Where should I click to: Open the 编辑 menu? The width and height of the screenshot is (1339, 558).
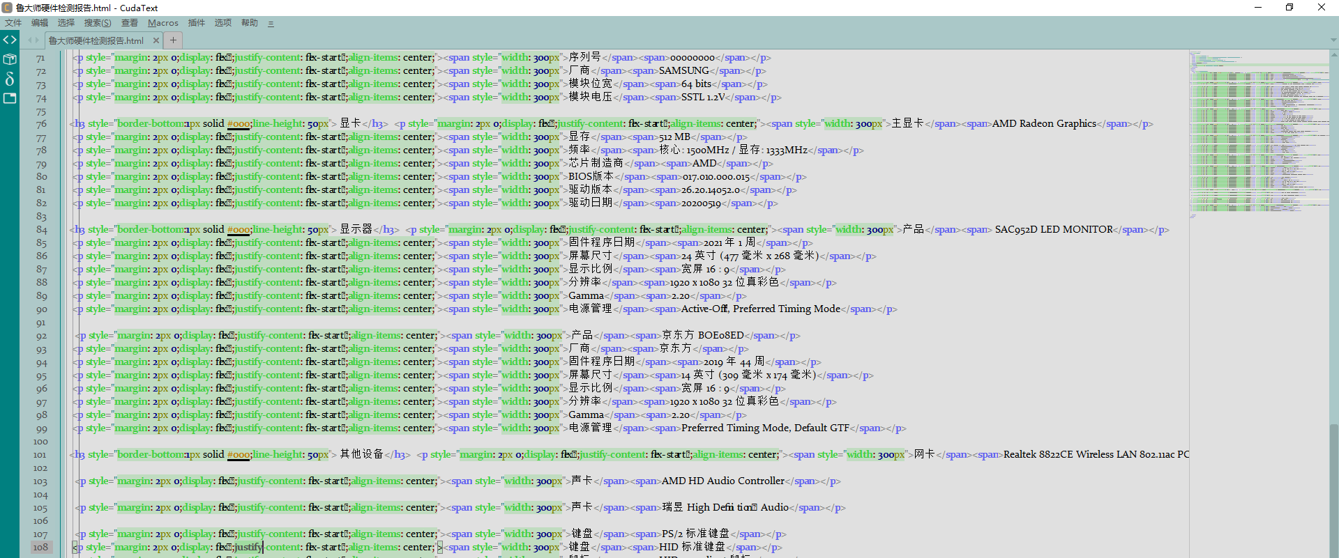tap(40, 23)
